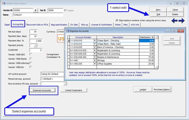189x120 pixels.
Task: Check the Vendor 1099-Attorney box
Action: pyautogui.click(x=31, y=63)
